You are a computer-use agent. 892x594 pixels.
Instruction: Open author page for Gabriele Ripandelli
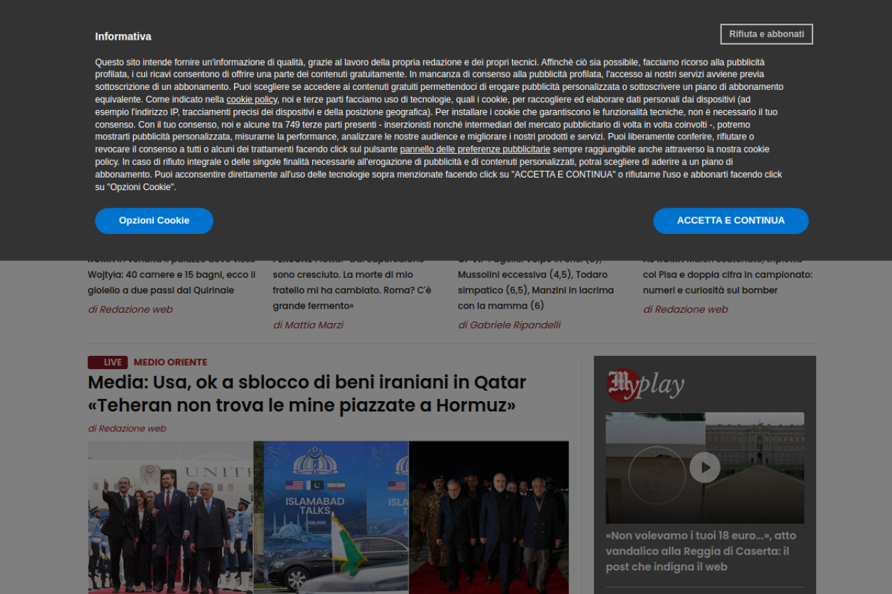click(x=509, y=325)
